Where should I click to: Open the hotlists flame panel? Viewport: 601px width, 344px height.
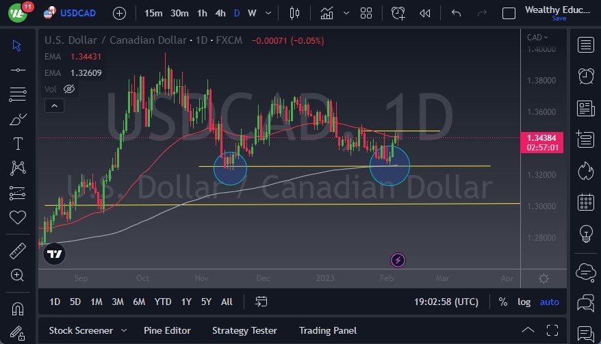point(586,171)
